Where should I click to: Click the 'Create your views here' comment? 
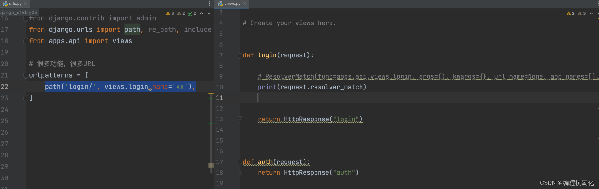coord(289,23)
